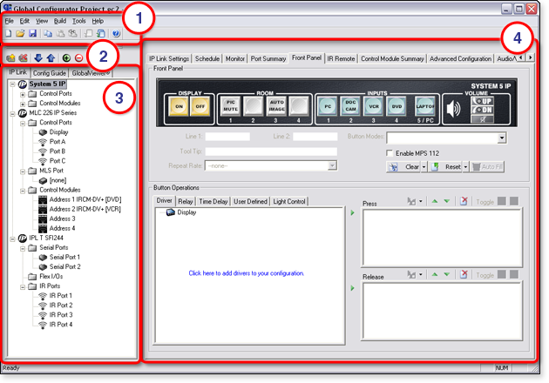The width and height of the screenshot is (549, 383).
Task: Open the Build menu
Action: pyautogui.click(x=59, y=20)
